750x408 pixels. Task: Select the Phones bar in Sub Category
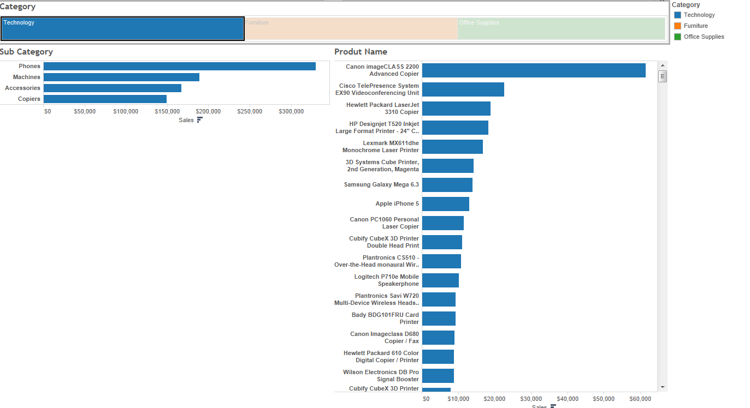[180, 66]
